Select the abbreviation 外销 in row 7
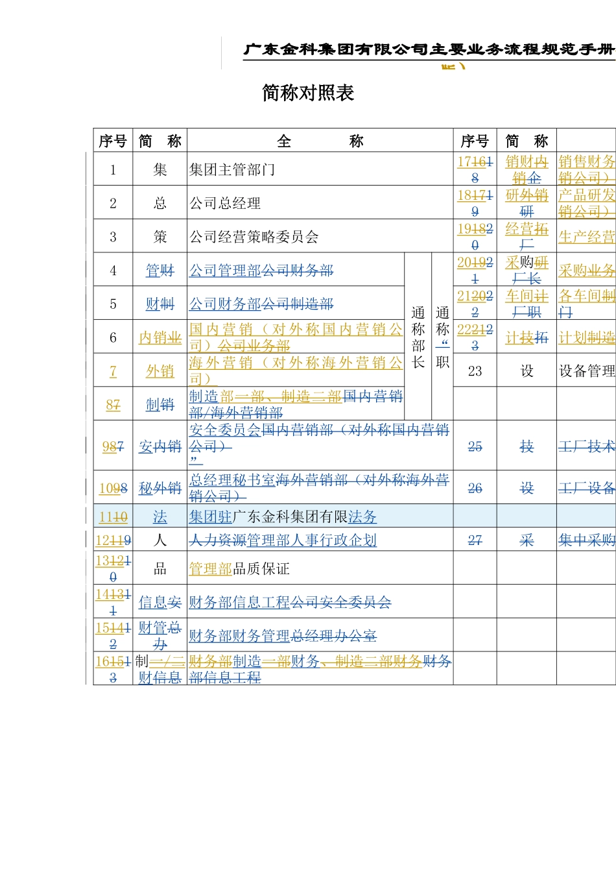This screenshot has width=616, height=872. [x=160, y=372]
